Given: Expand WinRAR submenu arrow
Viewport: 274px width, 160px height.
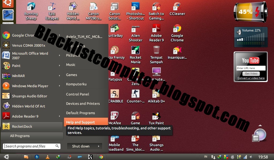Looking at the screenshot, I should click(60, 76).
